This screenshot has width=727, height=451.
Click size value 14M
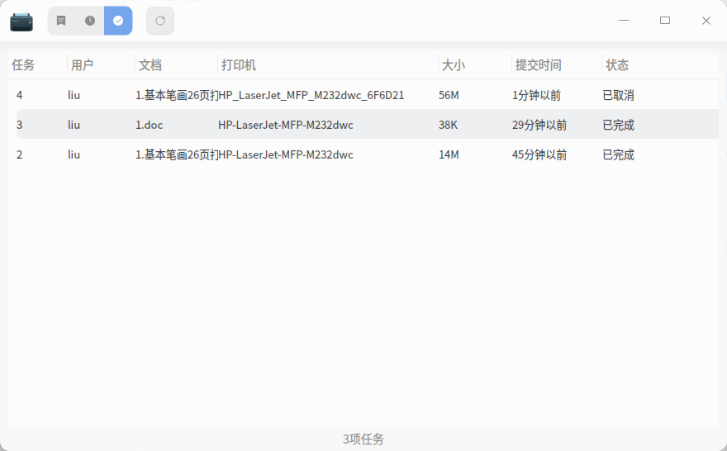click(449, 154)
